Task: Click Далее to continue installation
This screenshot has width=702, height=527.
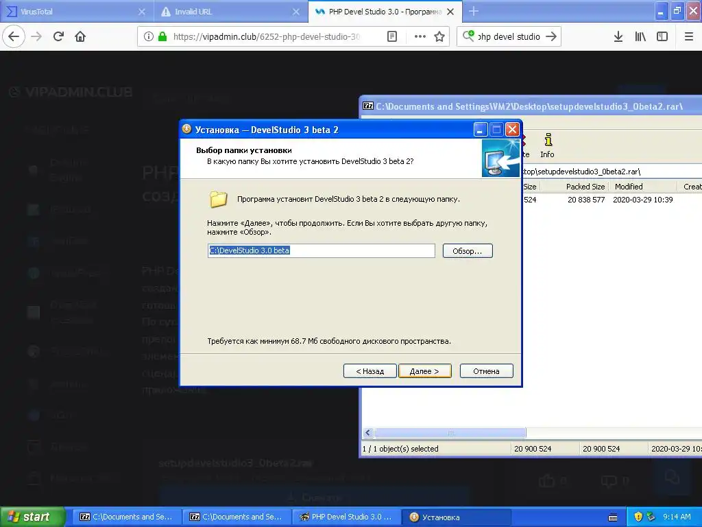Action: [x=424, y=371]
